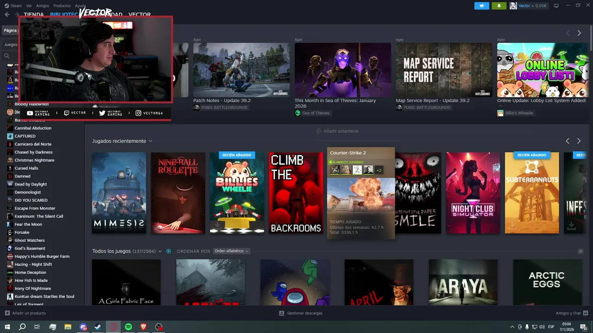Open the Steam menu
Screen dimensions: 593x333
[x=13, y=6]
